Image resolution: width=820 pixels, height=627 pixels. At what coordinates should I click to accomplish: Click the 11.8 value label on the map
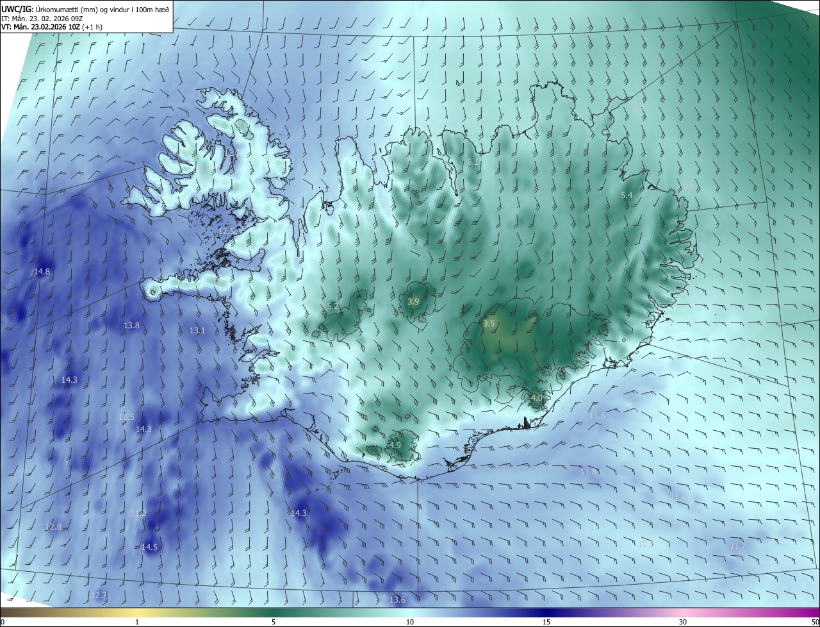point(589,472)
